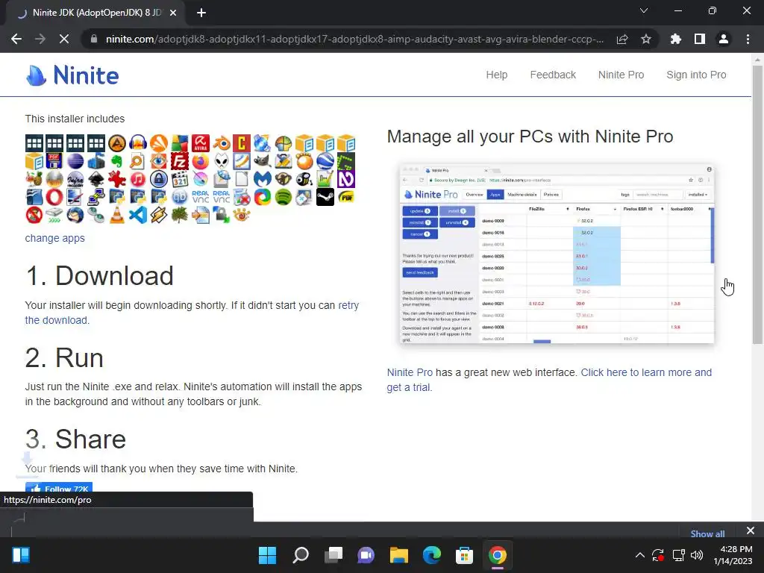Click the red Avira icon
764x573 pixels.
point(200,143)
